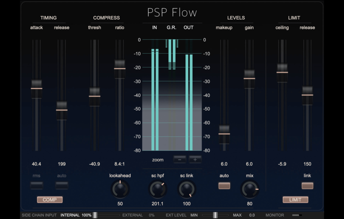Click the makeup value 6.0

(x=224, y=164)
